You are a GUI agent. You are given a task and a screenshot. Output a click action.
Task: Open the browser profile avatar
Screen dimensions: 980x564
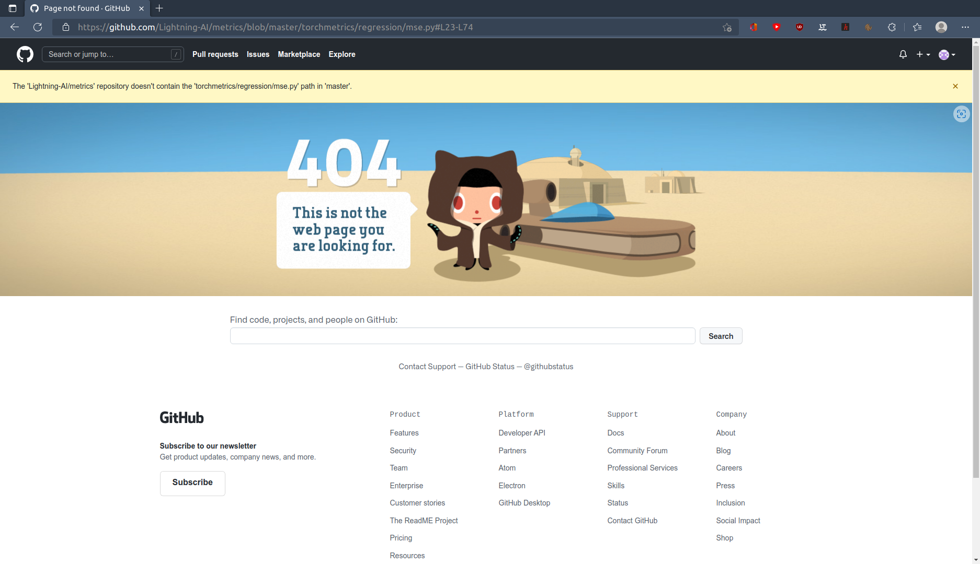point(941,27)
